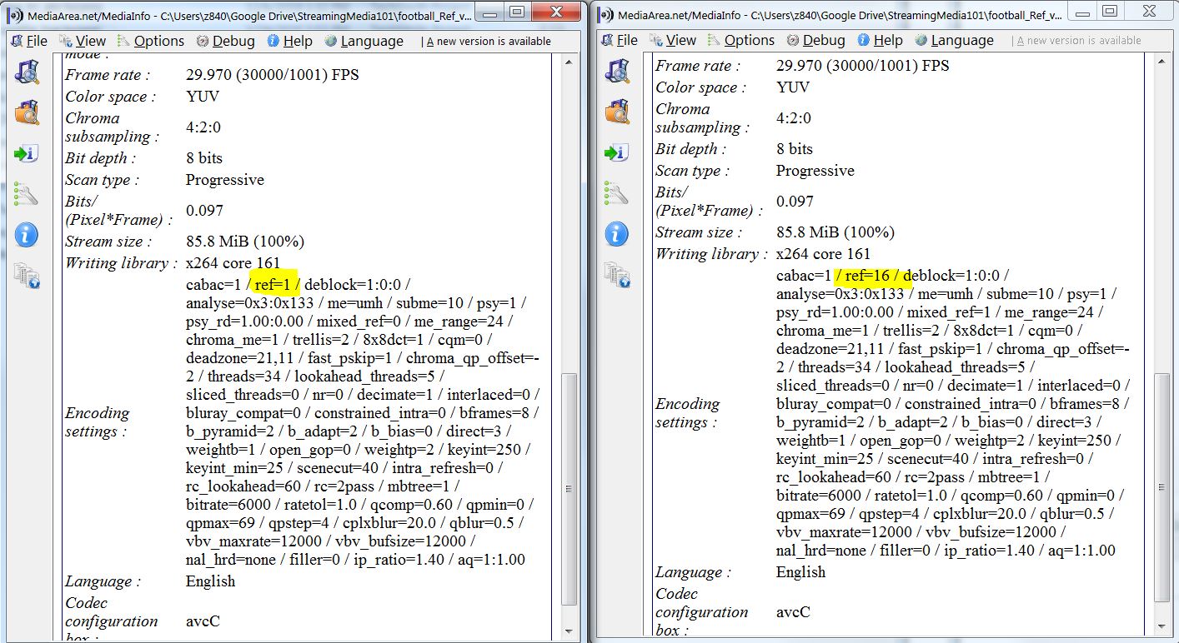Click the 'English' language value in the right window

pos(800,572)
